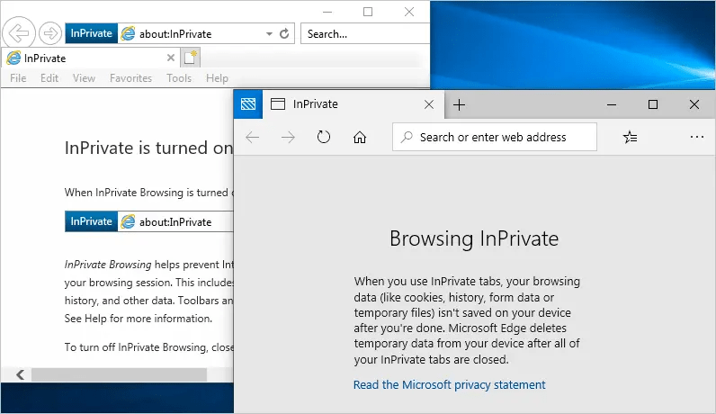Select the InPrivate tab in Edge
Screen dimensions: 716x414
coord(353,104)
